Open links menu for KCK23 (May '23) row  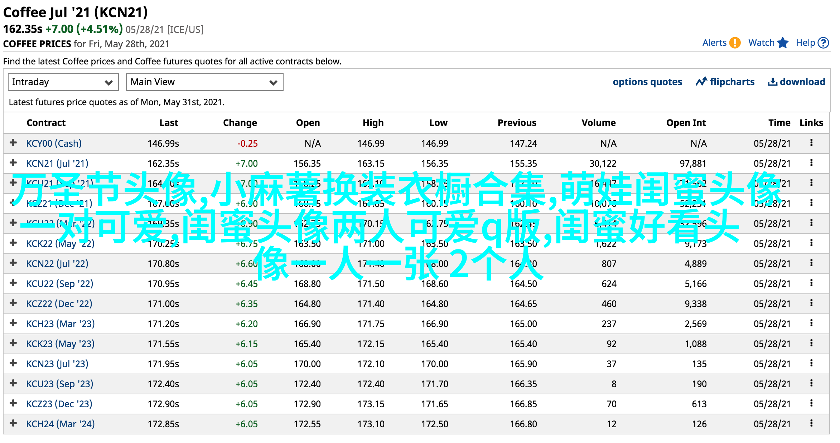point(811,343)
